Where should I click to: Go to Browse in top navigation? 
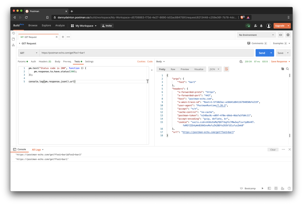coord(33,26)
